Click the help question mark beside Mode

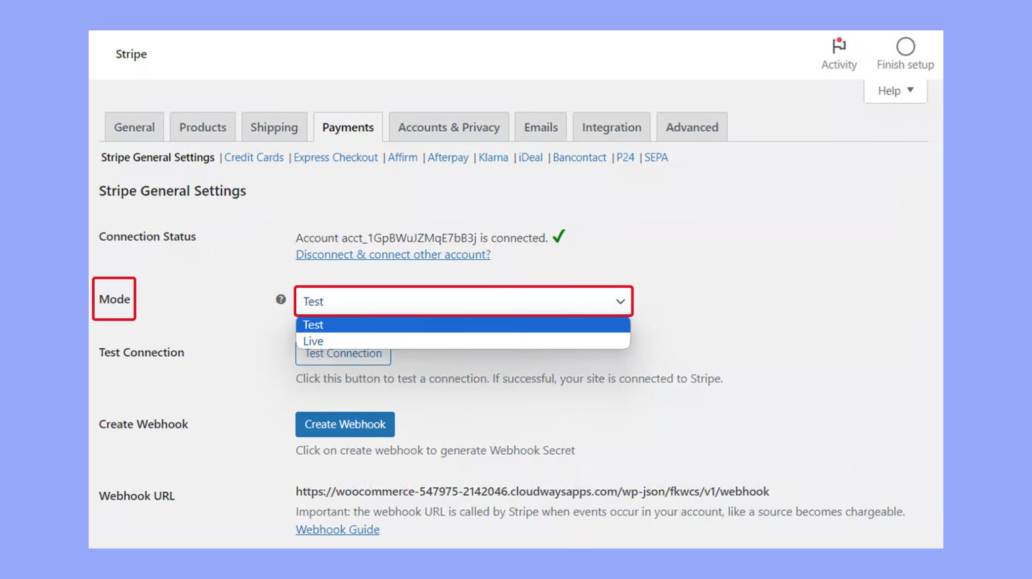(x=280, y=300)
